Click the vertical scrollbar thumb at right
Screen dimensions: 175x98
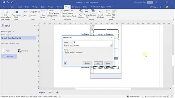click(x=173, y=60)
